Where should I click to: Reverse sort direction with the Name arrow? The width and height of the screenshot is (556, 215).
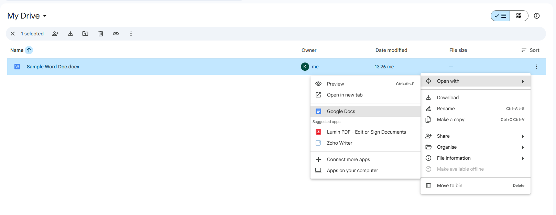pos(29,50)
